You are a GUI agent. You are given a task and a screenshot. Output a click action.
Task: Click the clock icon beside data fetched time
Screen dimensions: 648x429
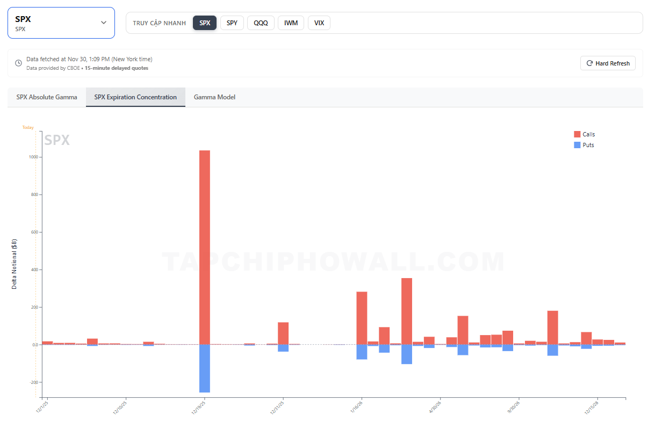pos(19,63)
